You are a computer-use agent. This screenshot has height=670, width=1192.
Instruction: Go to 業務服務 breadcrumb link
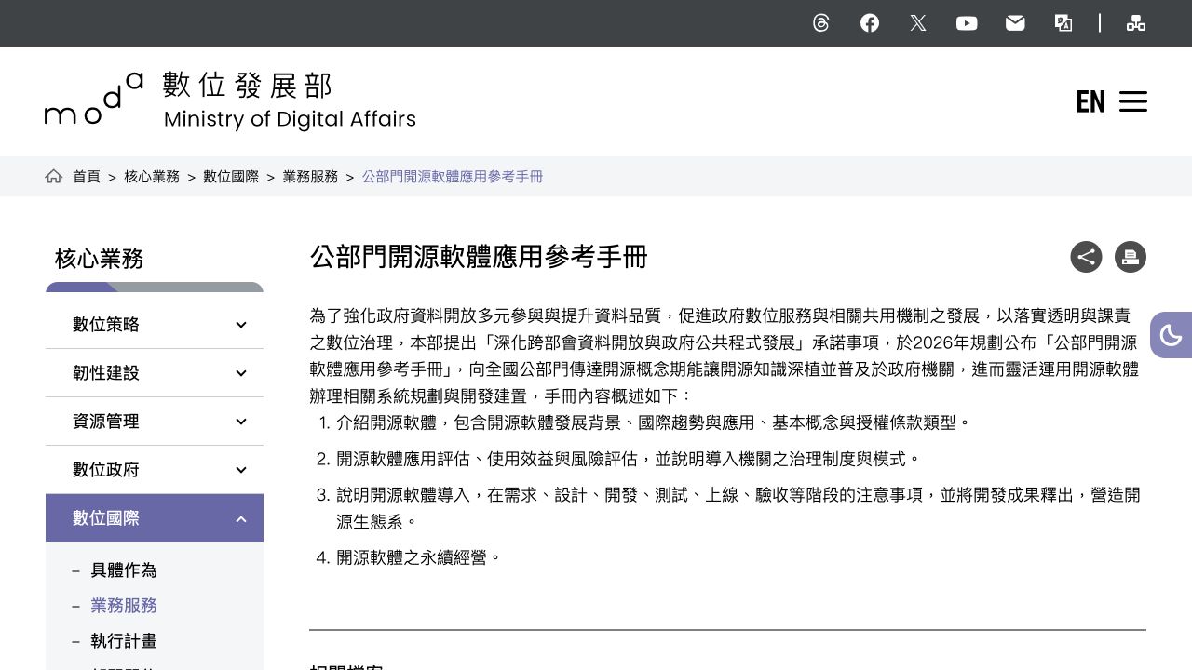pos(310,177)
